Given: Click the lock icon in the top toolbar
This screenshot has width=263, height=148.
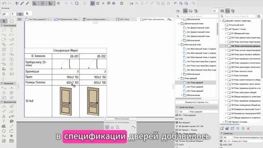Looking at the screenshot, I should click(x=85, y=3).
